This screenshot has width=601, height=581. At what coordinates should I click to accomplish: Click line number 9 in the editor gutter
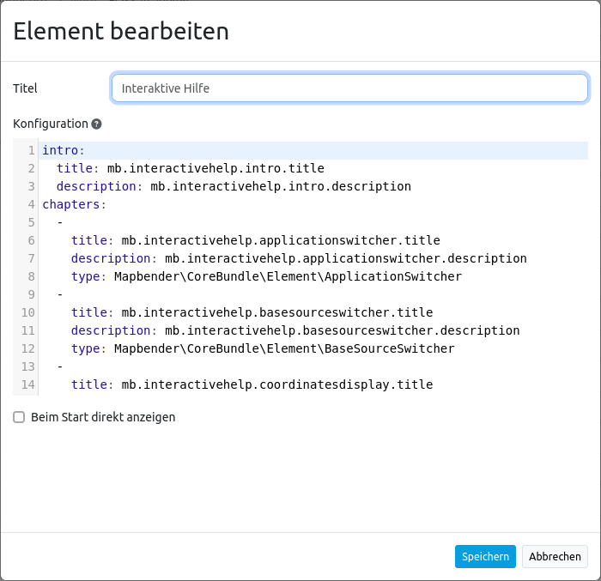point(31,294)
